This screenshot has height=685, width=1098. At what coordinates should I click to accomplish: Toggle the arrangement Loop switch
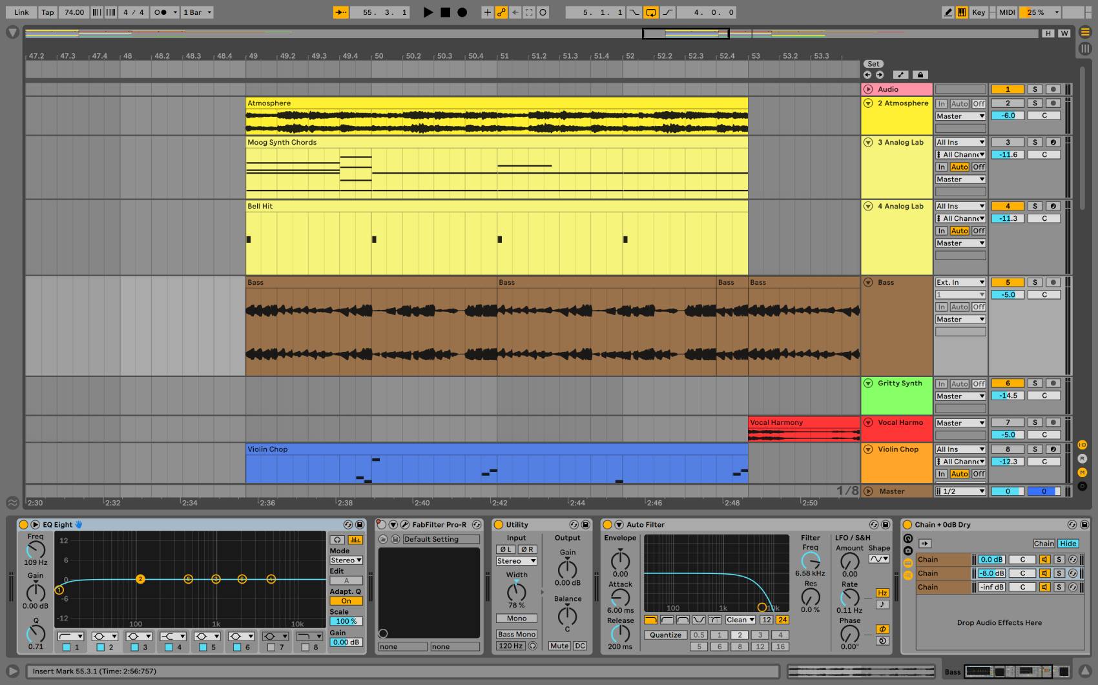651,12
